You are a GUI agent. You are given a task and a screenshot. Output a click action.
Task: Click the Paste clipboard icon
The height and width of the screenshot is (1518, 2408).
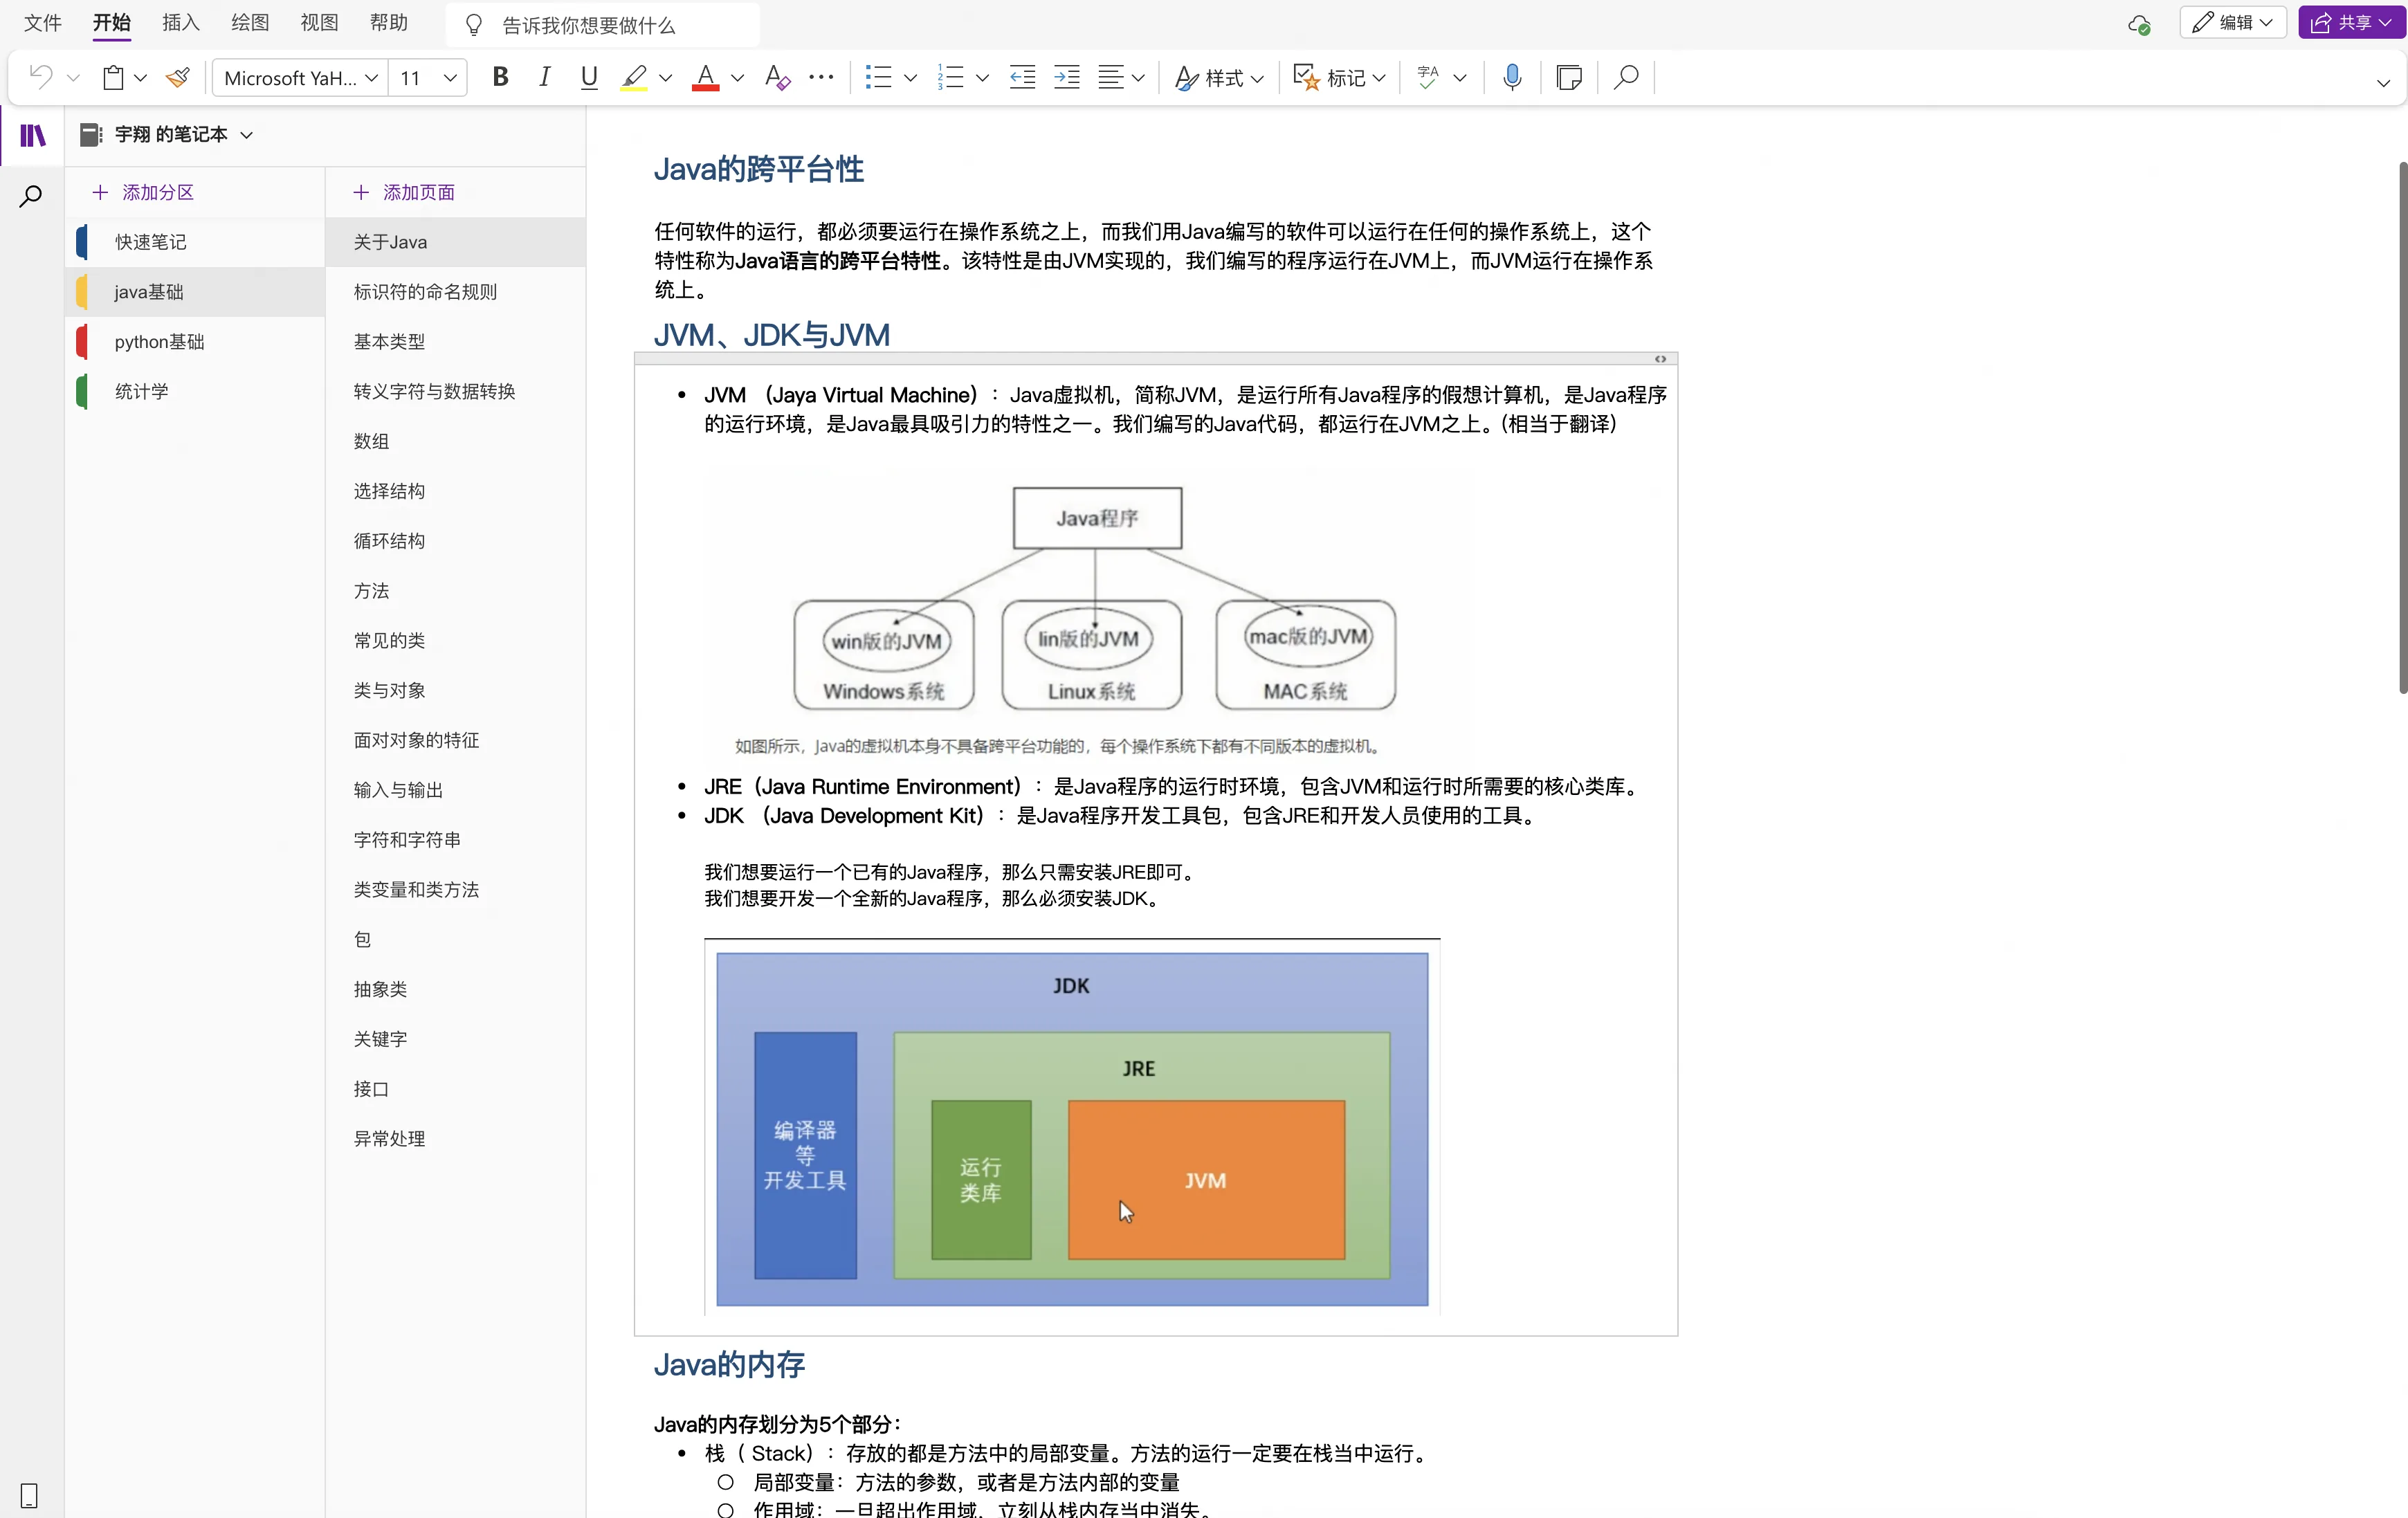[113, 77]
